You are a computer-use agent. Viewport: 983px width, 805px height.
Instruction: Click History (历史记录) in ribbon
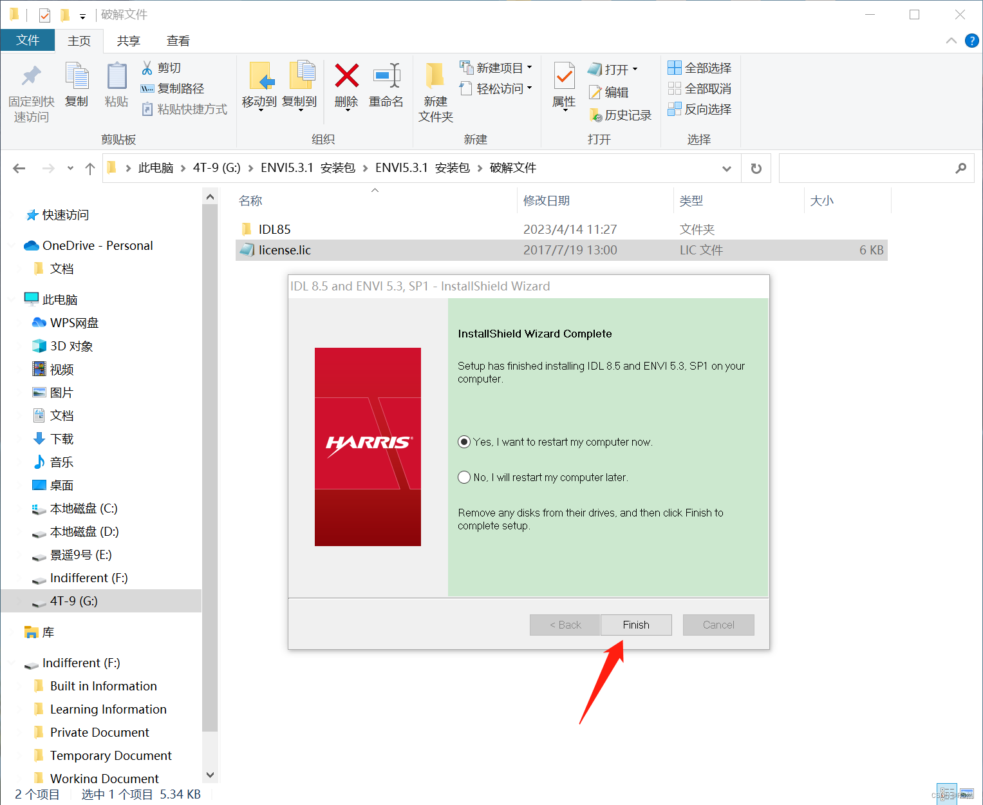point(620,115)
